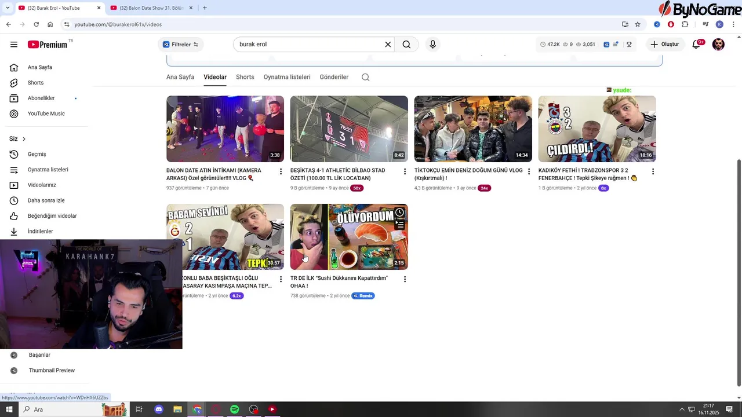Viewport: 742px width, 417px height.
Task: Expand the Siz section
Action: [17, 139]
